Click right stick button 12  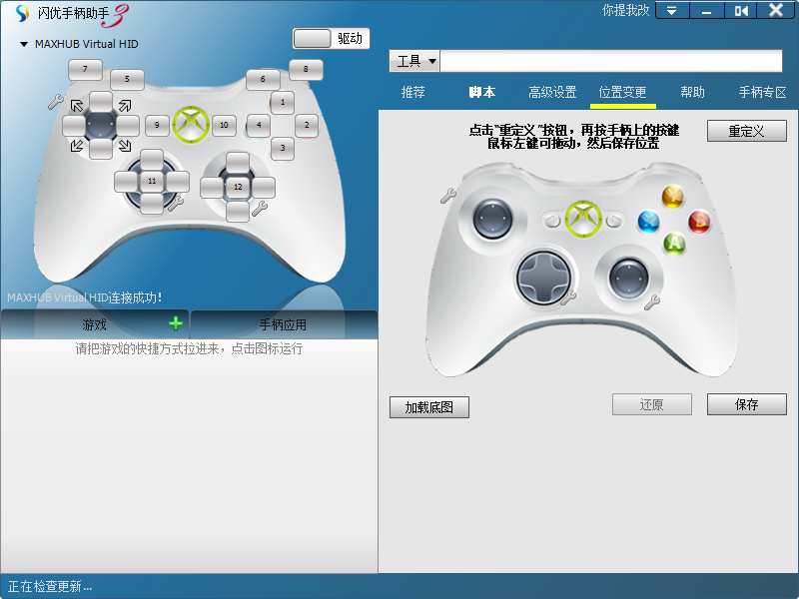[x=238, y=187]
